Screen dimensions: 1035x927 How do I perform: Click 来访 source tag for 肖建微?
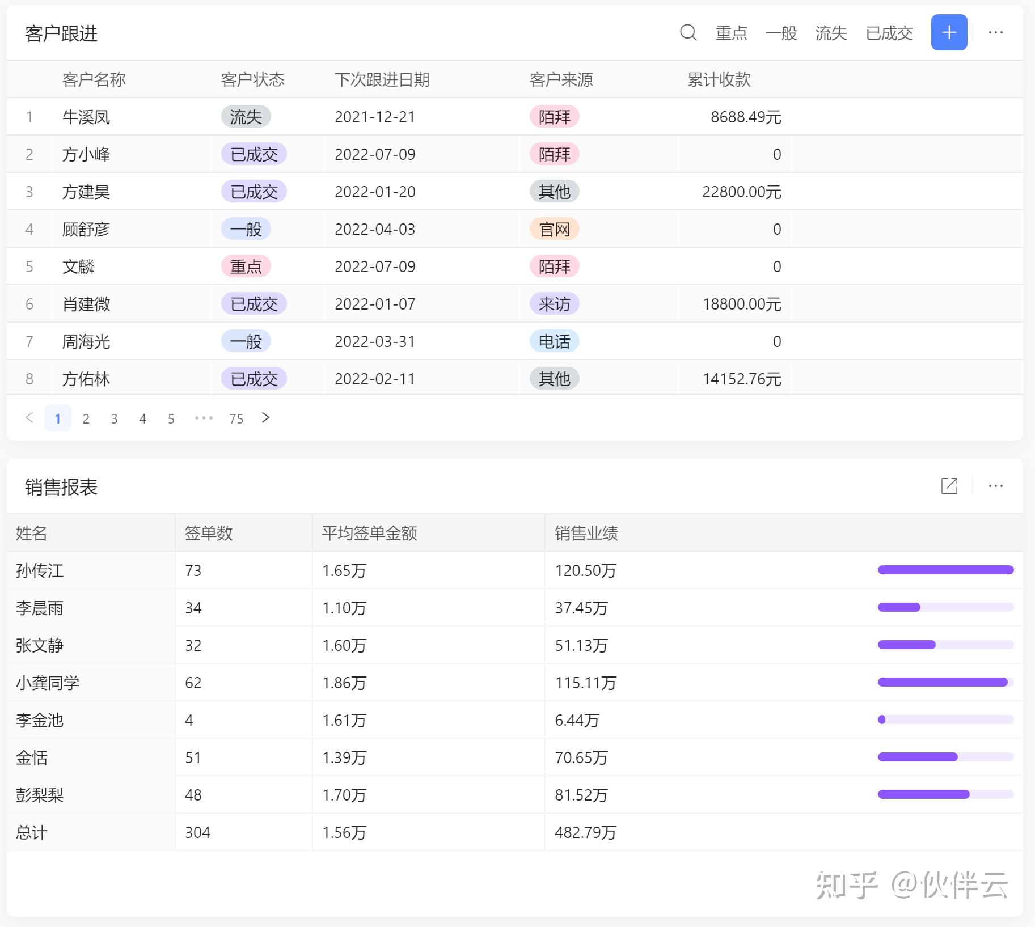coord(555,304)
